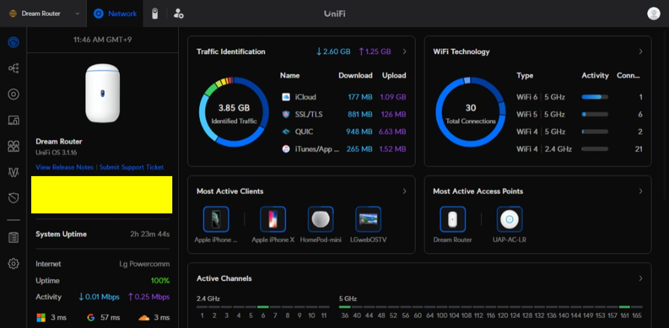Open the Protect device icon in top bar
This screenshot has height=328, width=669.
tap(155, 13)
